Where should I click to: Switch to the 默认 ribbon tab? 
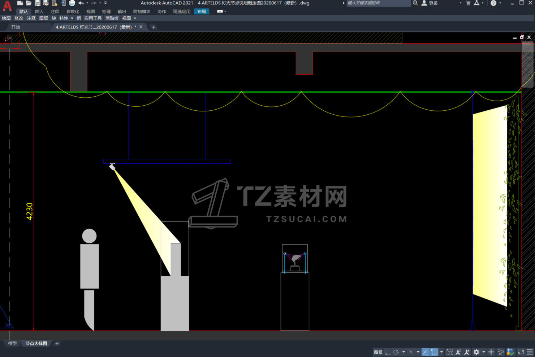(x=23, y=12)
